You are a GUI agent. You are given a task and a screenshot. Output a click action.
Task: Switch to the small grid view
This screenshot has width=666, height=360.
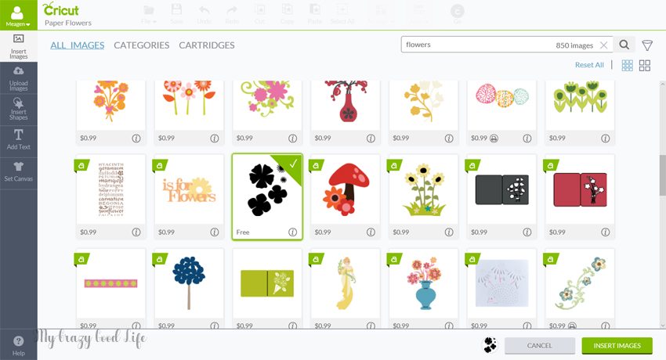coord(627,65)
